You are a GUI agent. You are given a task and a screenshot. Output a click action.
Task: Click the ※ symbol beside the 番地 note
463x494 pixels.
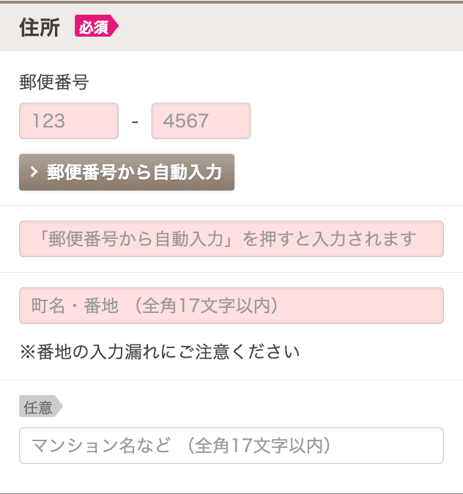(28, 352)
